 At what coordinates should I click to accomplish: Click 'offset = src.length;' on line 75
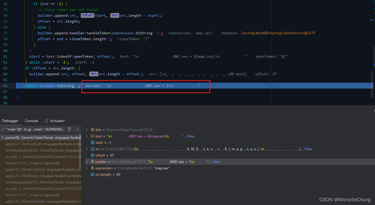pos(58,21)
